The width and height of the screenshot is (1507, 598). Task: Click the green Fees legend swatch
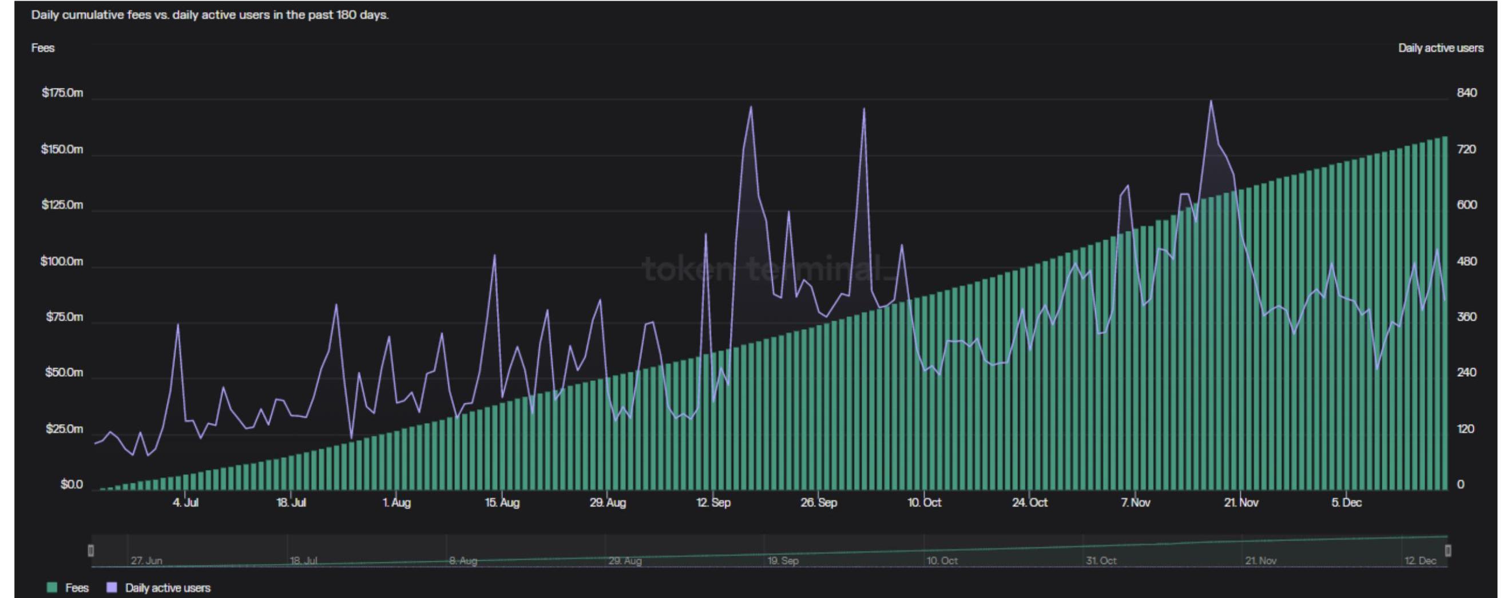point(52,588)
